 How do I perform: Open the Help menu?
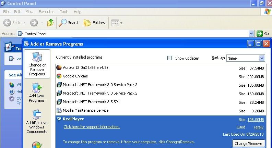click(78, 12)
